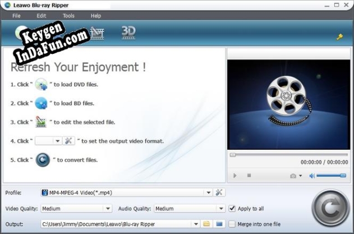The width and height of the screenshot is (354, 234).
Task: Click the load BD icon in step 2
Action: (x=42, y=103)
